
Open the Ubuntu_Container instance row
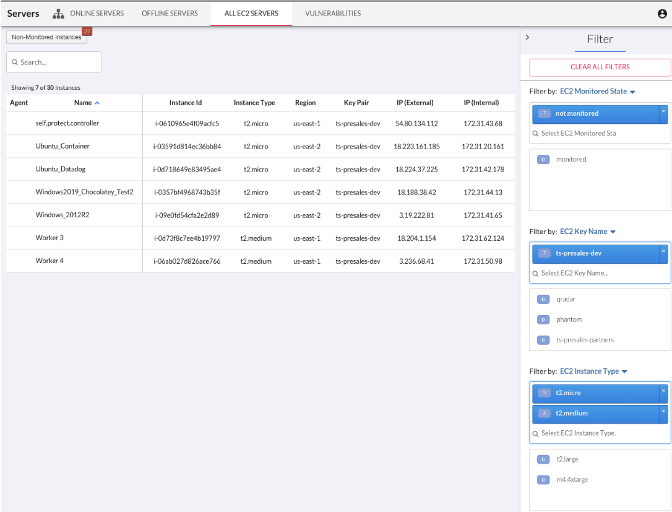[260, 146]
